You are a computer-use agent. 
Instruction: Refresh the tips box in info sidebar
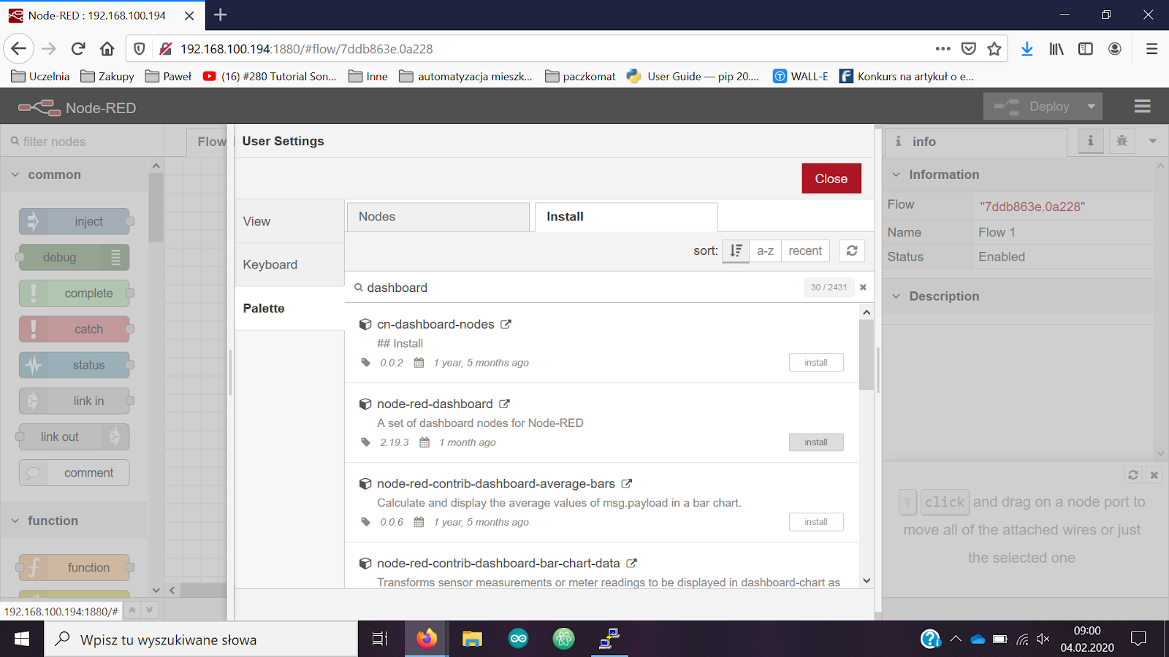click(x=1133, y=474)
